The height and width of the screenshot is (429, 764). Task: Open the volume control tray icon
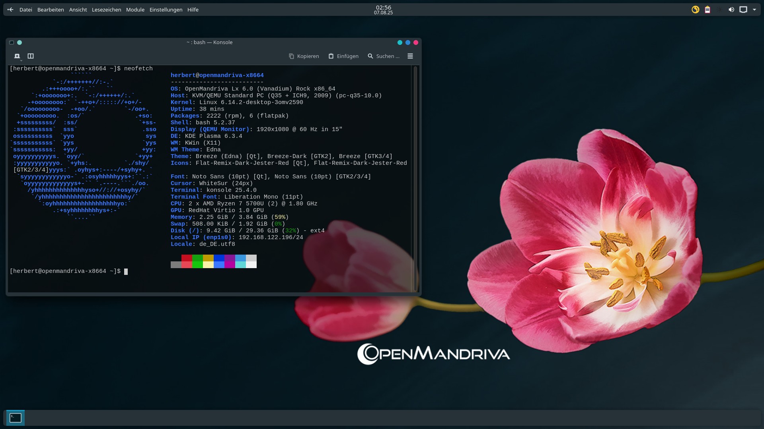(731, 10)
